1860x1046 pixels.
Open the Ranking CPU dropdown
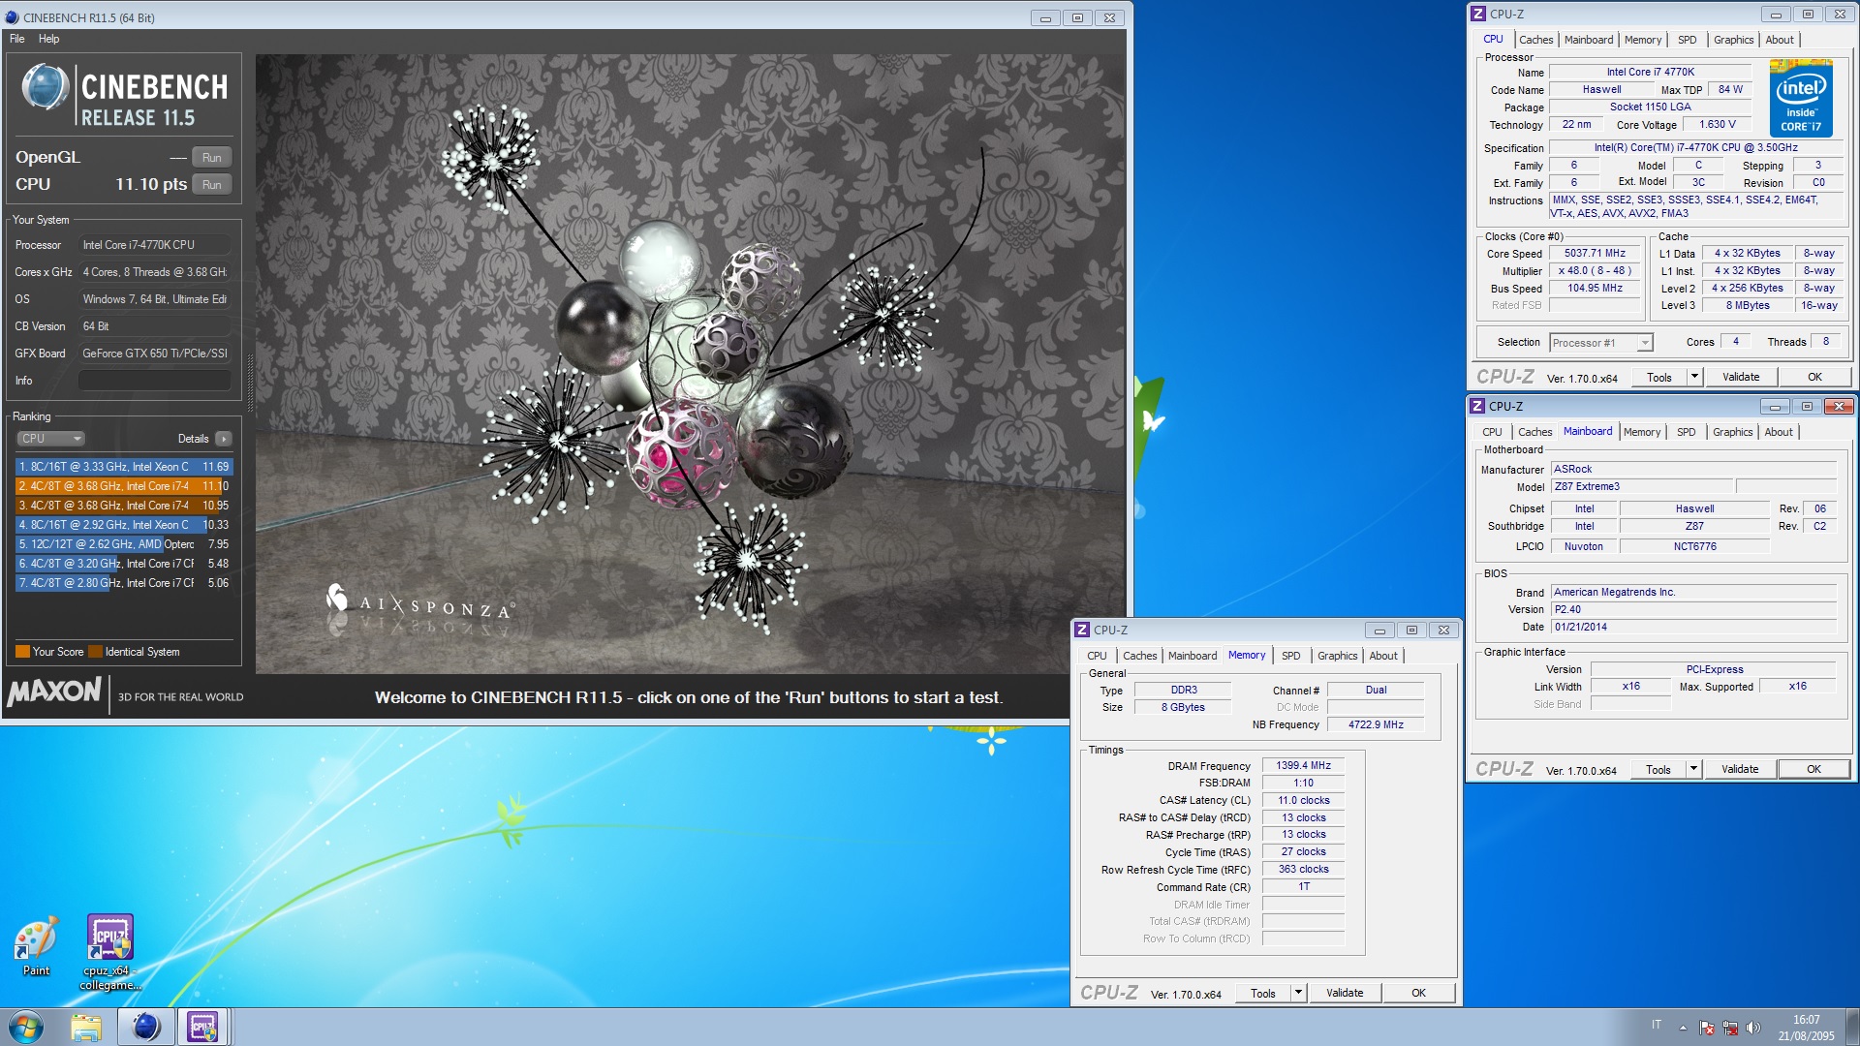tap(51, 439)
